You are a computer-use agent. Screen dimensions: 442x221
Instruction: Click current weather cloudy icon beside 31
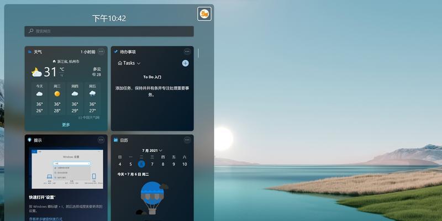click(36, 72)
